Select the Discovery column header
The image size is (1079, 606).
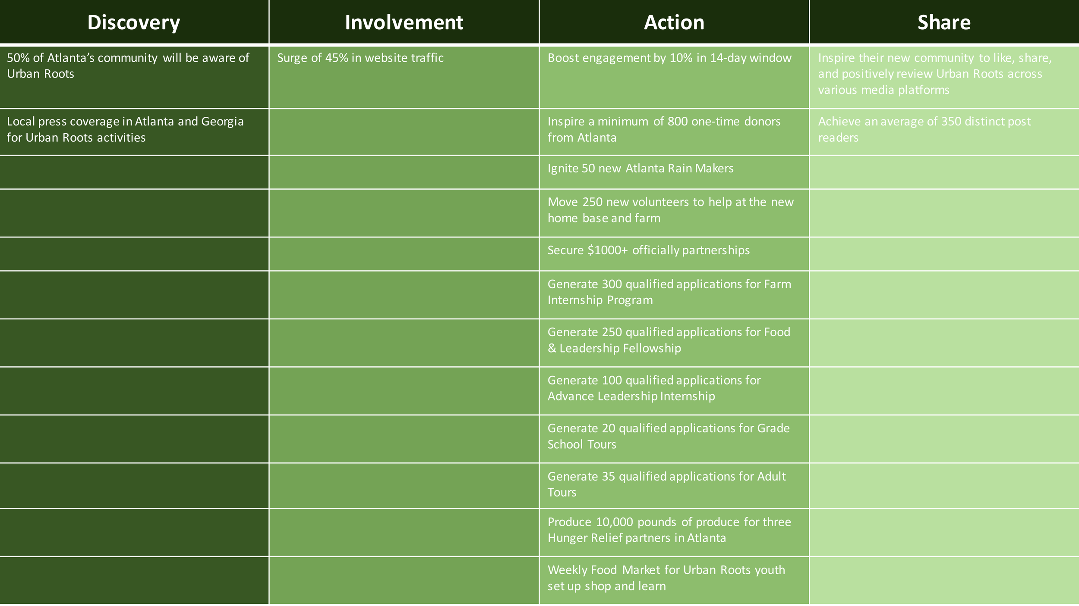[x=134, y=22]
